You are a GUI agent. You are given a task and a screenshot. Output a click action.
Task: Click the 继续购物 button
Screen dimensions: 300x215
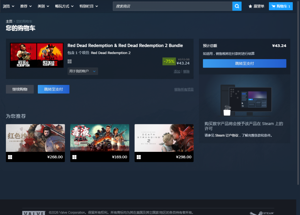(20, 89)
